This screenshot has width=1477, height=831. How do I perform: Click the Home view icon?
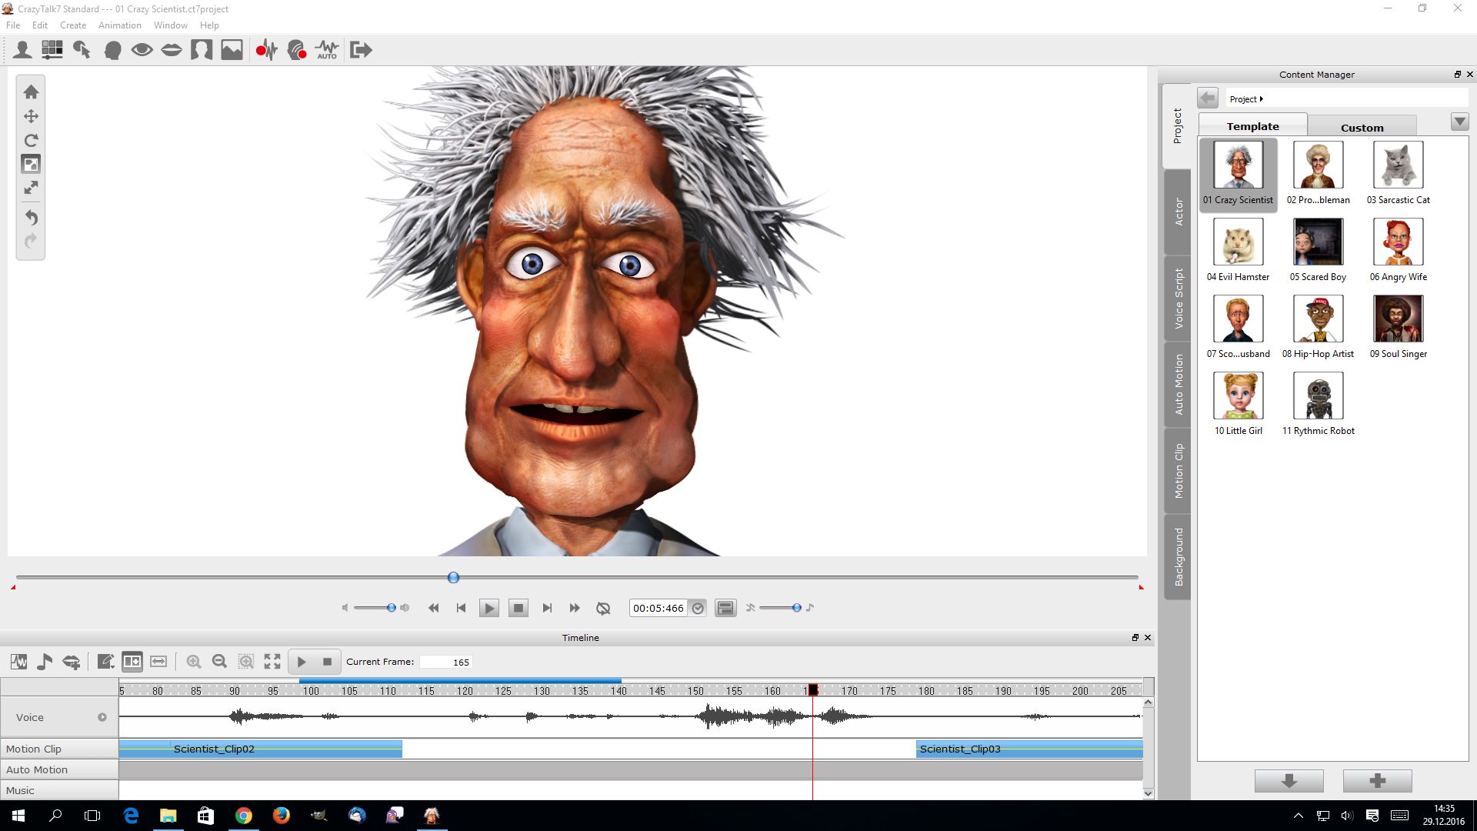click(31, 92)
